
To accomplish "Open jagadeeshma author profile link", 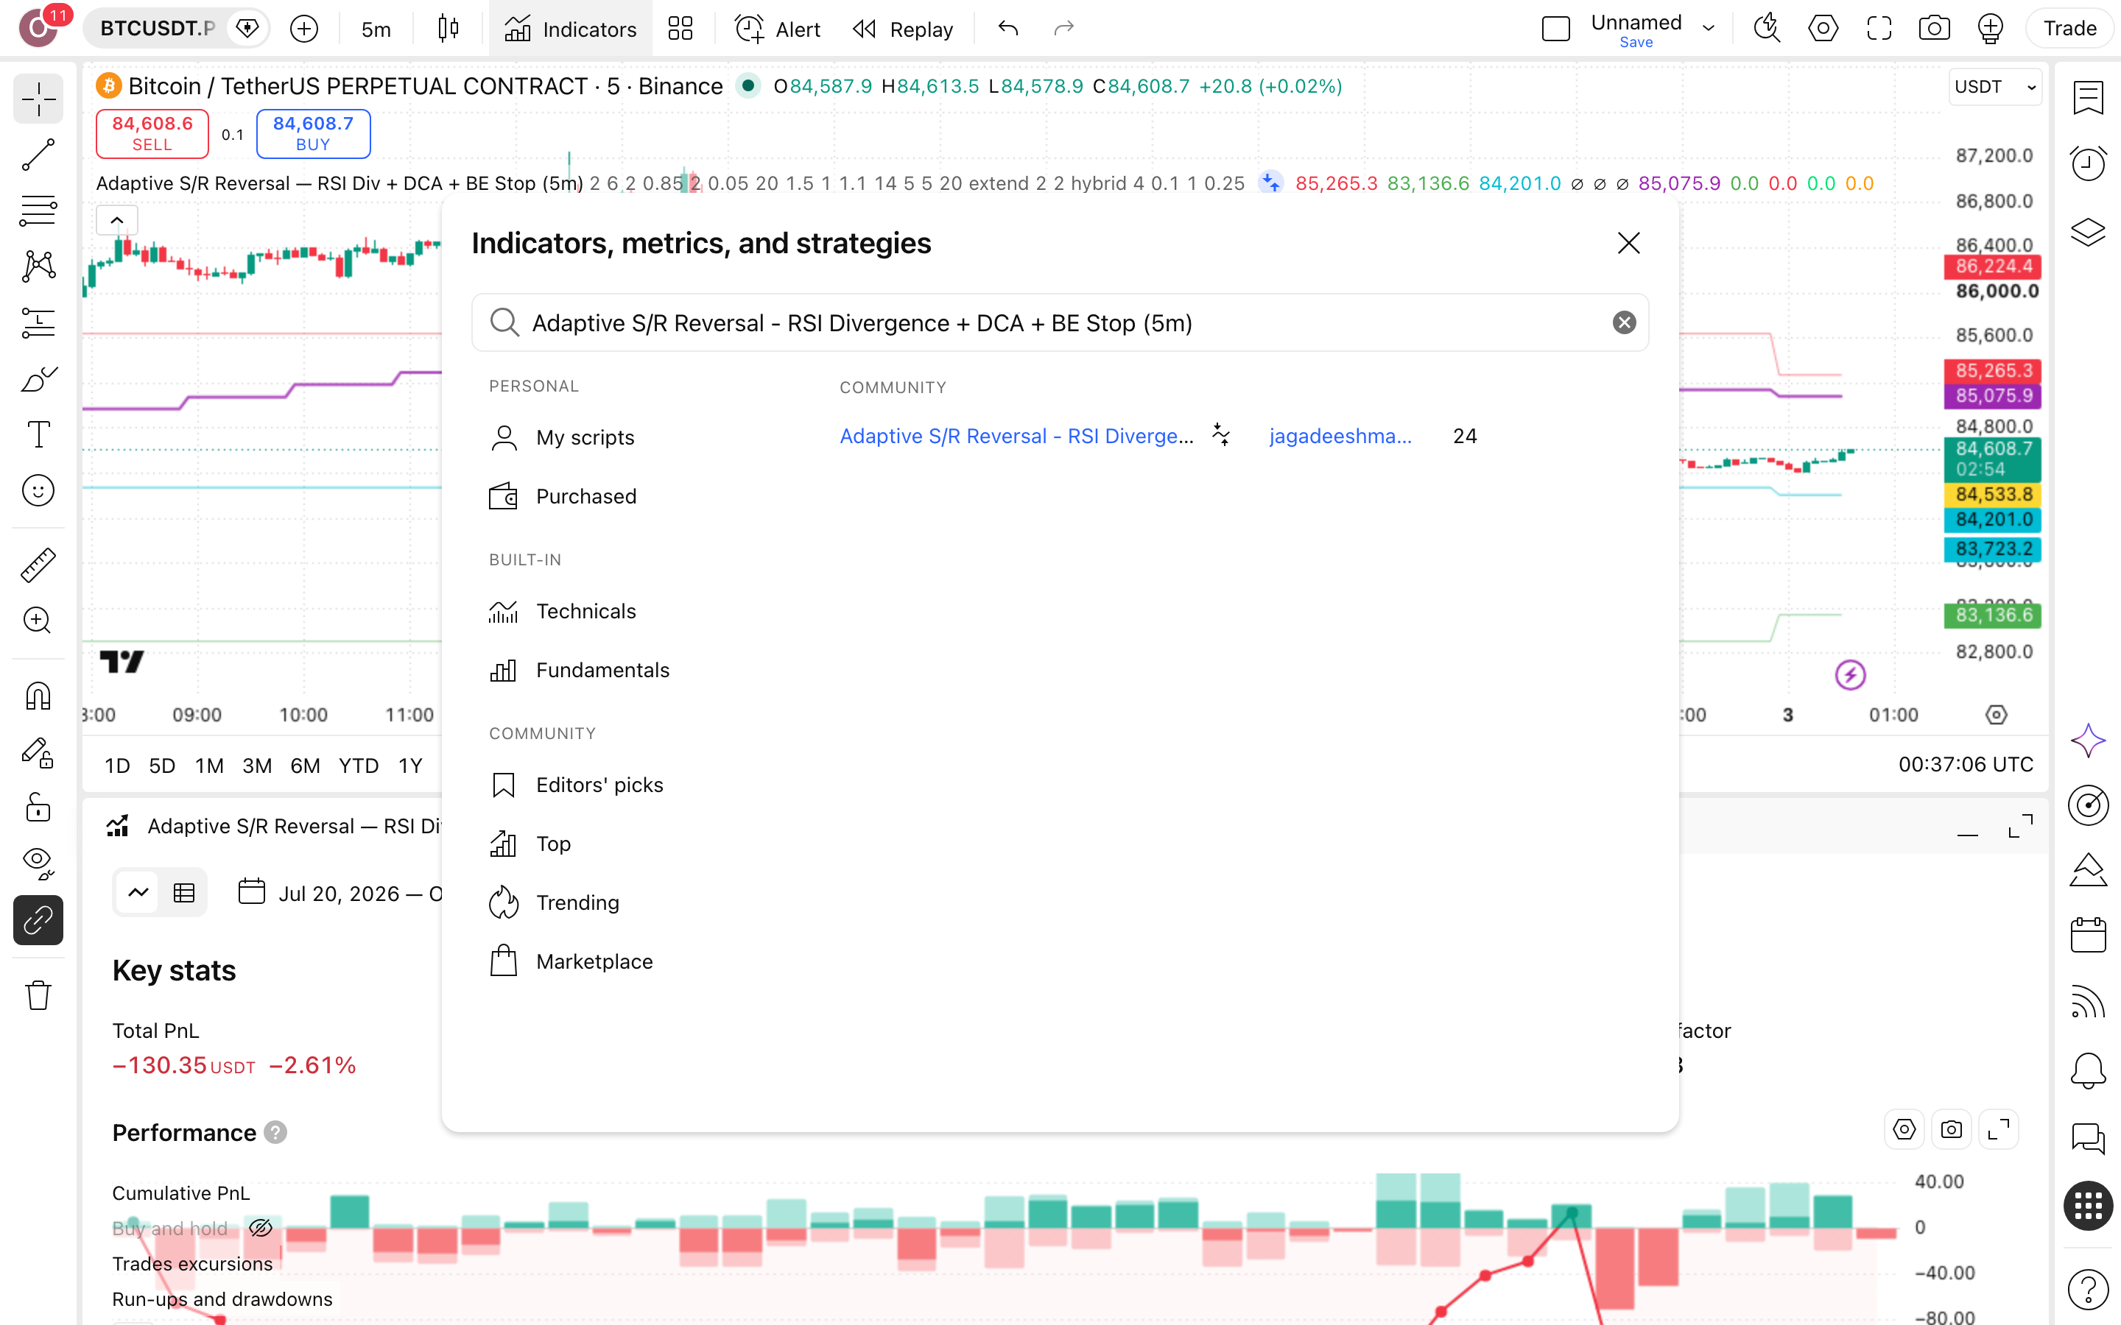I will pos(1340,436).
